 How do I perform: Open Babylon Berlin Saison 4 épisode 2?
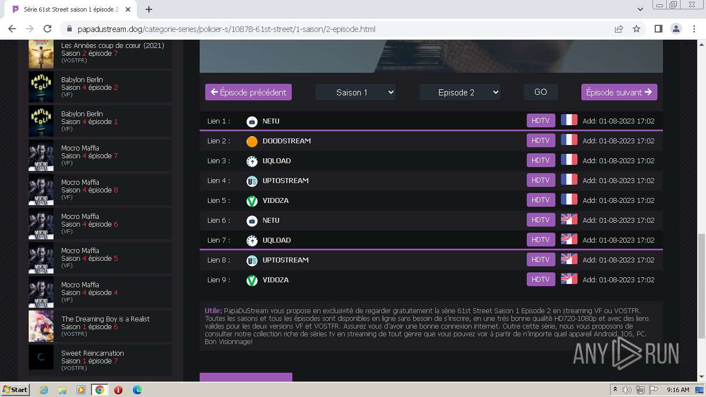point(100,87)
